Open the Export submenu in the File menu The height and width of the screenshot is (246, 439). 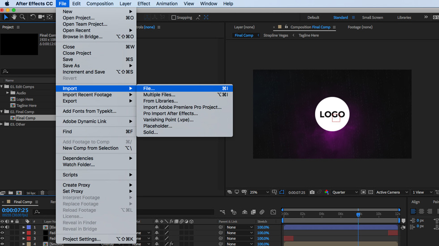coord(96,101)
